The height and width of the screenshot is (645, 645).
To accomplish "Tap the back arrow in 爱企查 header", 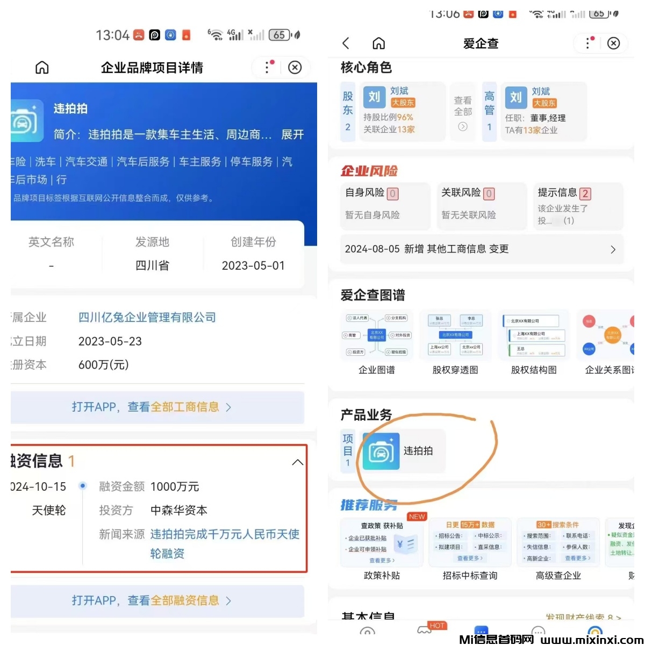I will point(346,44).
